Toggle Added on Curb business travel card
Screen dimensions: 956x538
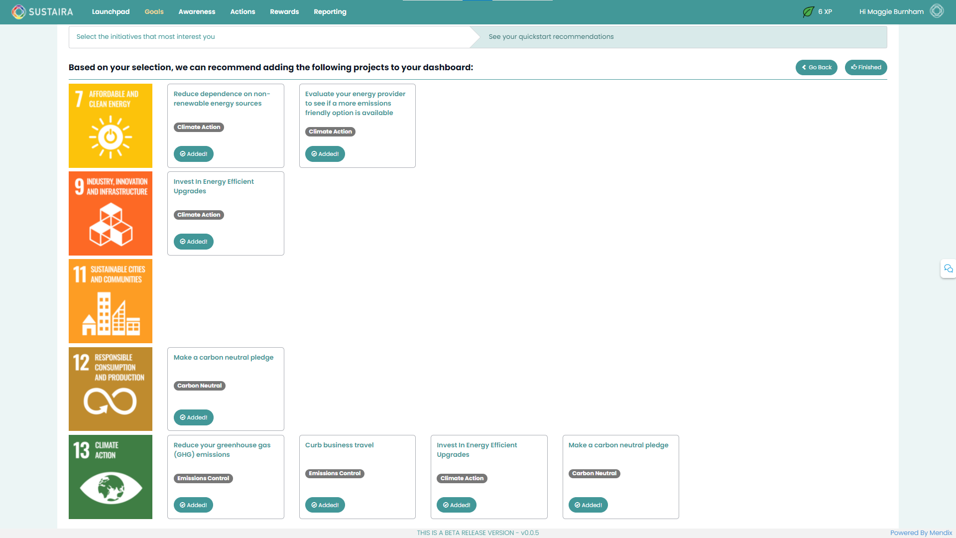pyautogui.click(x=325, y=505)
